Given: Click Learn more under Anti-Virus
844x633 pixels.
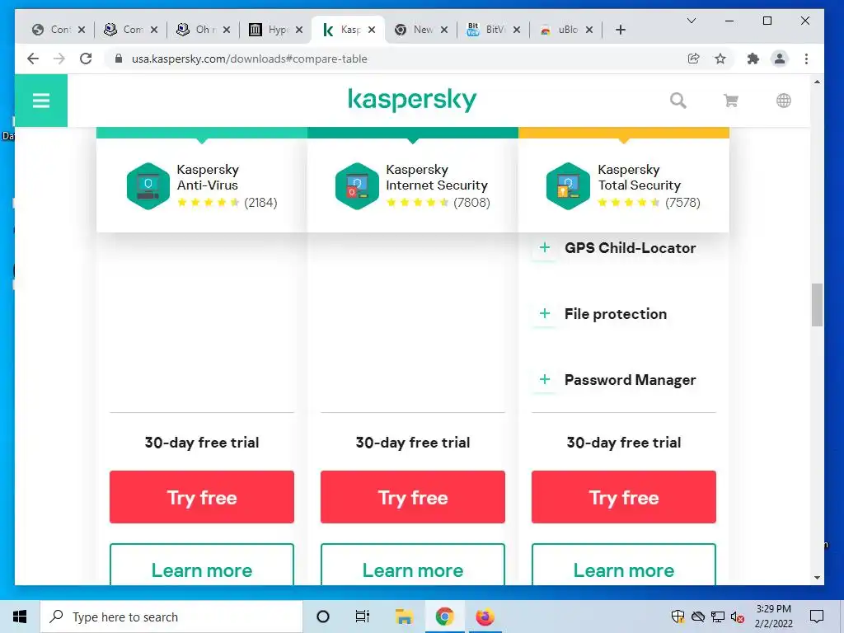Looking at the screenshot, I should point(202,565).
